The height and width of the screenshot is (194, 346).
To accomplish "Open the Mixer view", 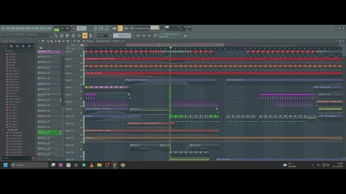I will [79, 36].
